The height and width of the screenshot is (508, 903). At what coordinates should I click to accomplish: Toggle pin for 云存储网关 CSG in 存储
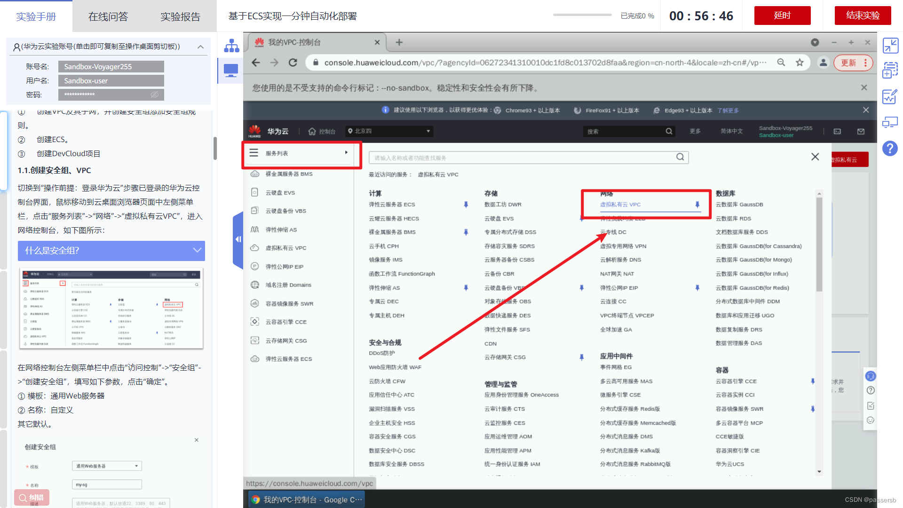click(582, 357)
